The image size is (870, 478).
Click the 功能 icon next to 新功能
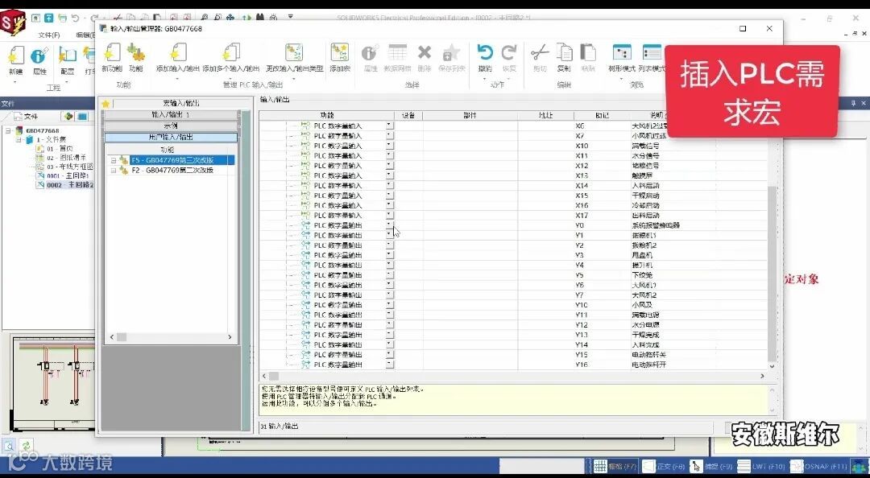coord(135,53)
